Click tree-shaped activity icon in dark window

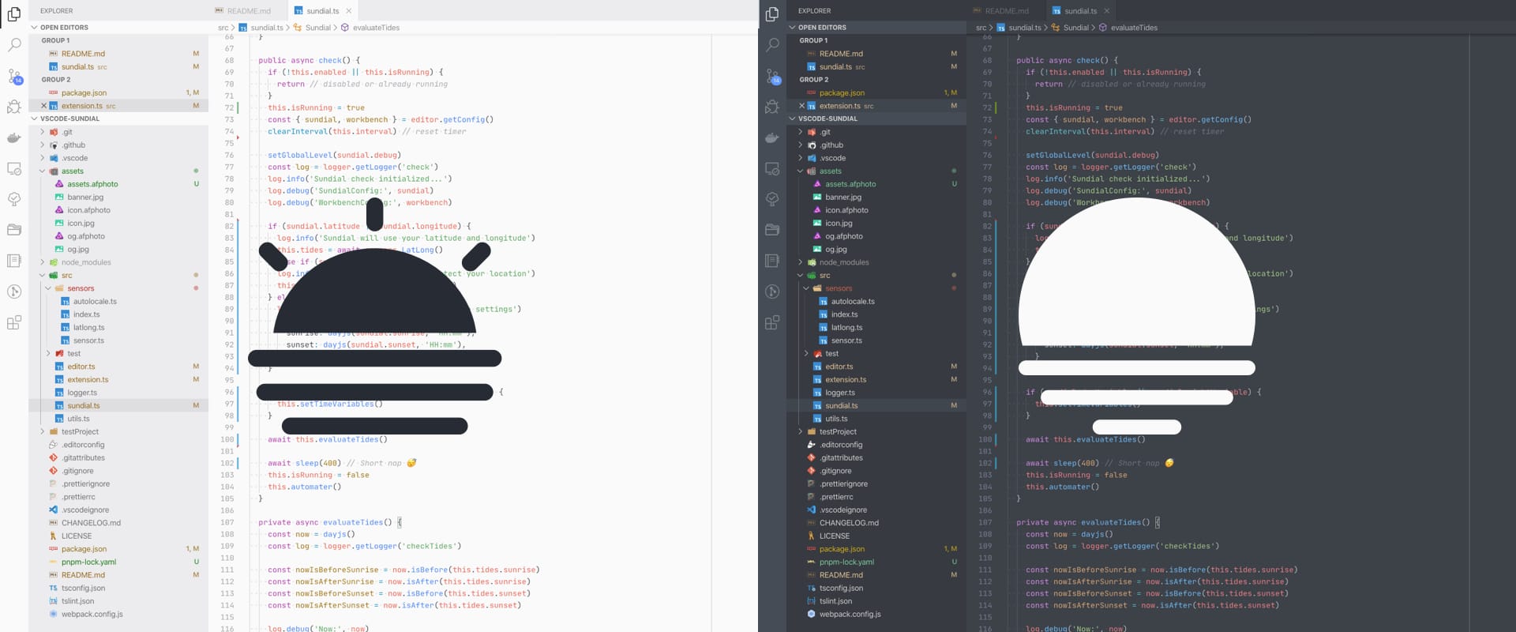pyautogui.click(x=772, y=199)
